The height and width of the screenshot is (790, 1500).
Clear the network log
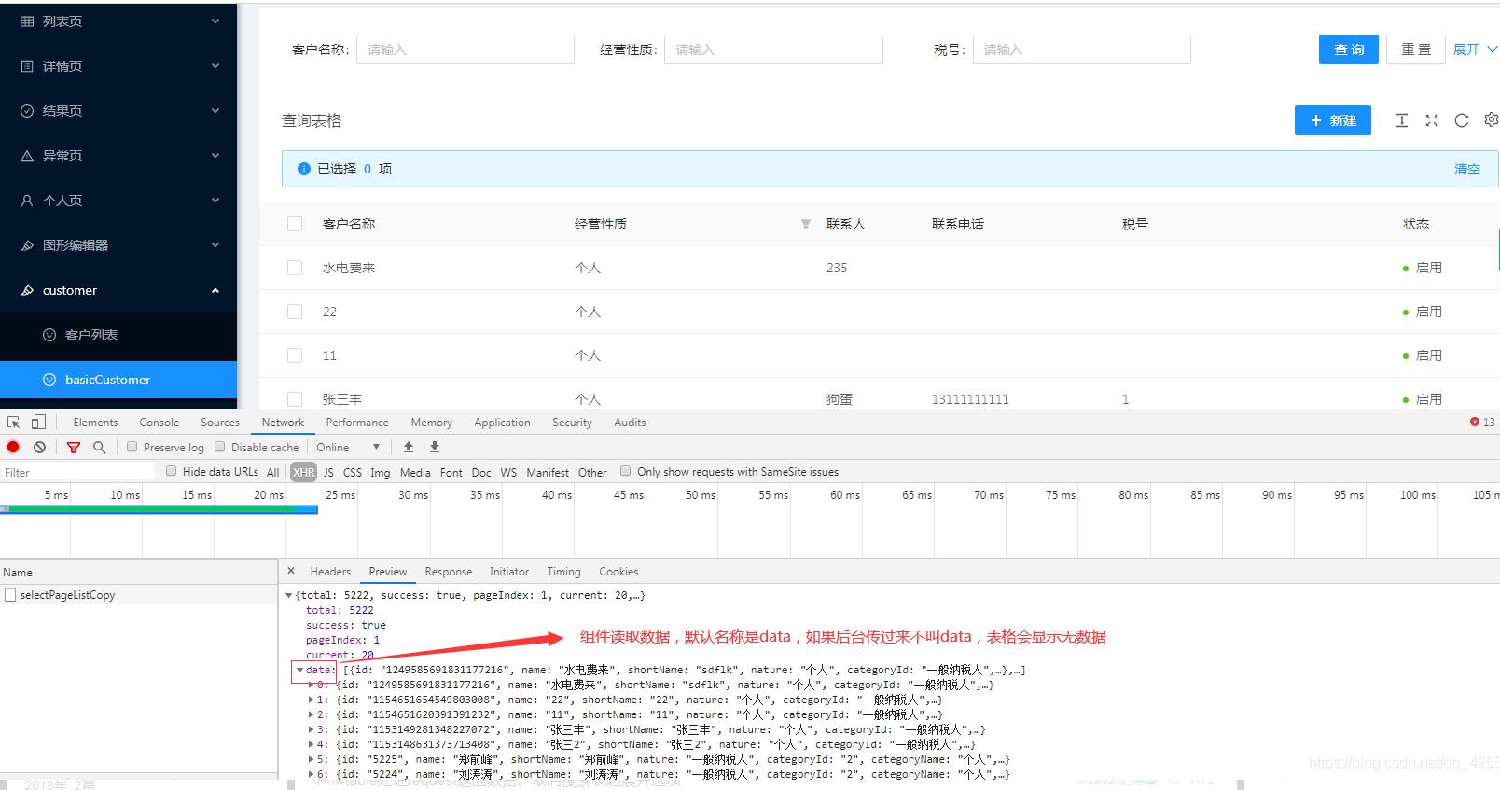click(x=39, y=448)
